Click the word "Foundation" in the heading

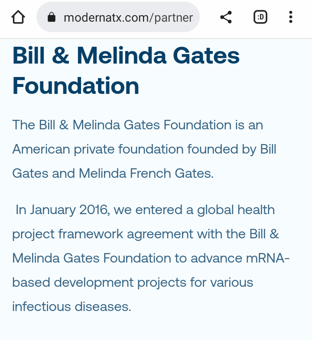coord(76,86)
